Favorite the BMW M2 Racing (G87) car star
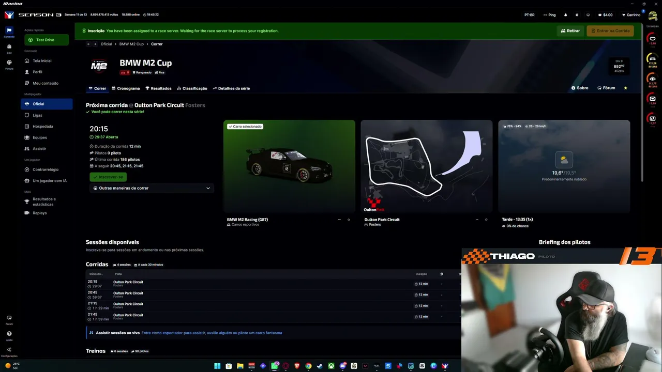Screen dimensions: 662x372 pyautogui.click(x=349, y=220)
